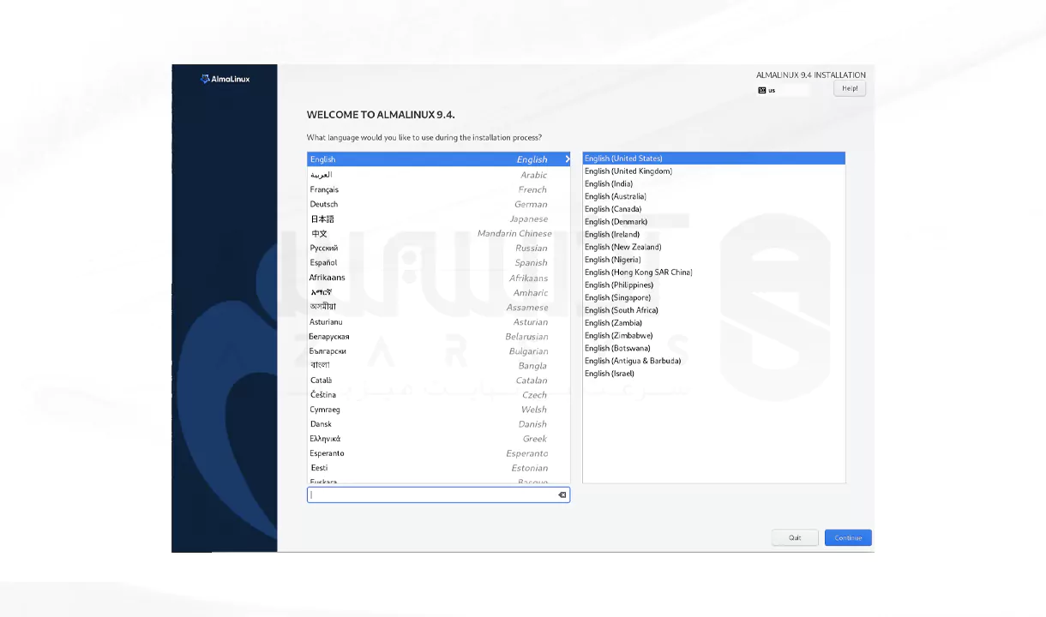Select Čeština (Czech) language row
Viewport: 1046px width, 617px height.
coord(438,394)
